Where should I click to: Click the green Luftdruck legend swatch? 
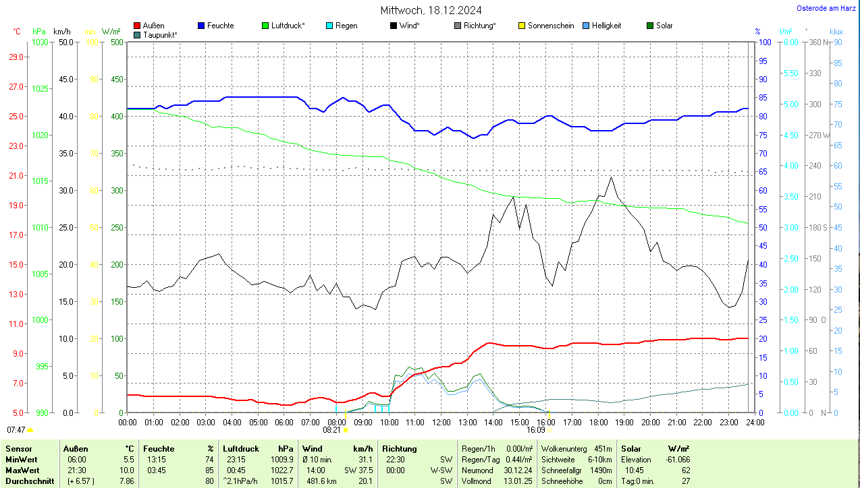coord(265,26)
